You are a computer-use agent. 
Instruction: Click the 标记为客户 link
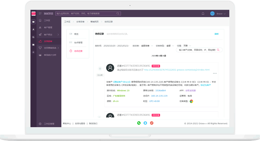coord(205,85)
